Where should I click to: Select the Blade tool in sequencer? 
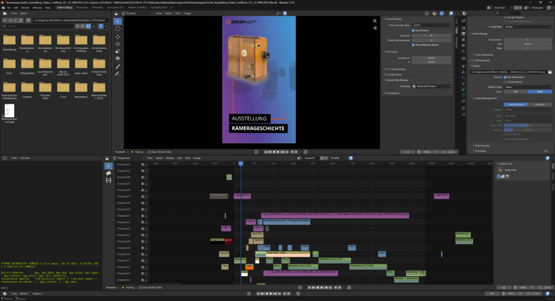click(x=108, y=173)
